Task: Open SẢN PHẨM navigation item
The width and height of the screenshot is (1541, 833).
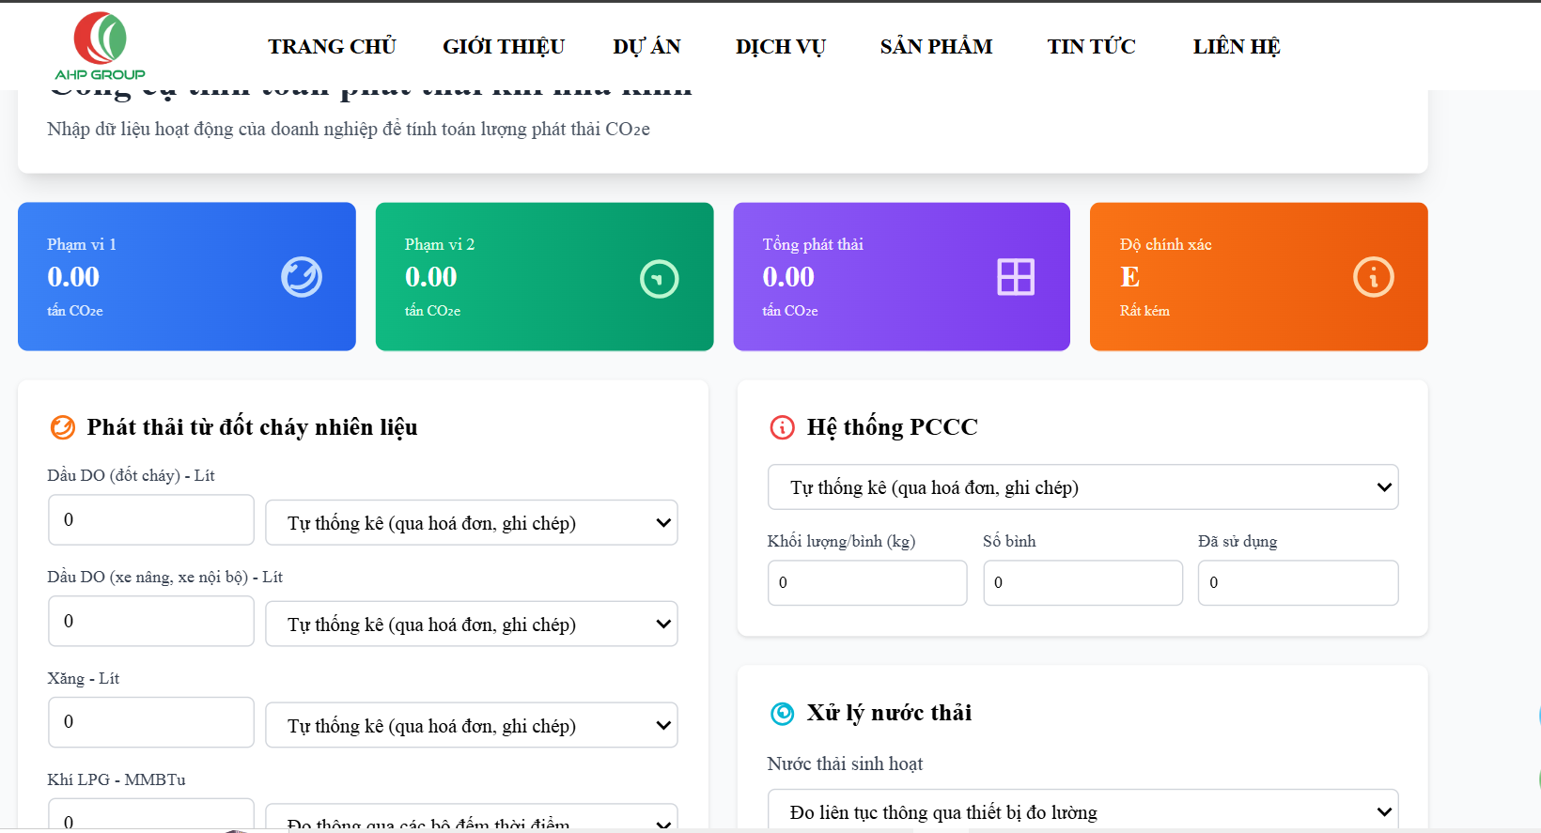Action: pos(936,46)
